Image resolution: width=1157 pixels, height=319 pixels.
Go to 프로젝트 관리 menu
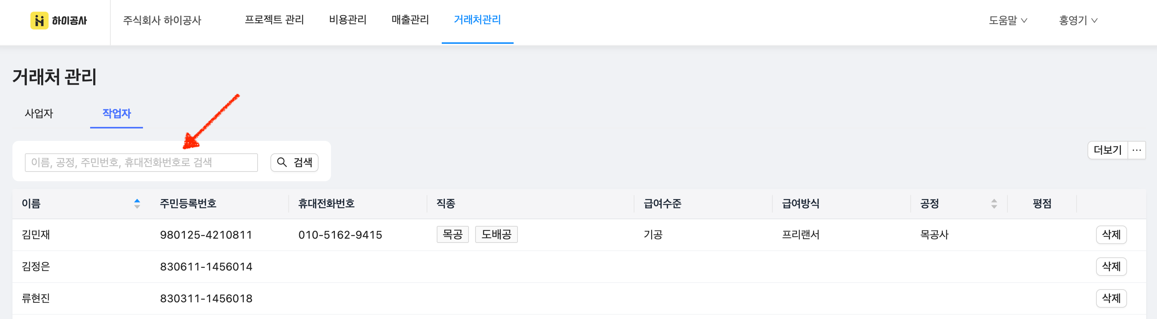pyautogui.click(x=274, y=20)
